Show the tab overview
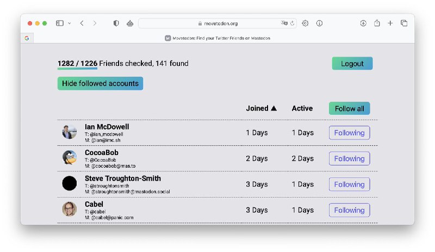Viewport: 435px width, 252px height. (x=404, y=23)
